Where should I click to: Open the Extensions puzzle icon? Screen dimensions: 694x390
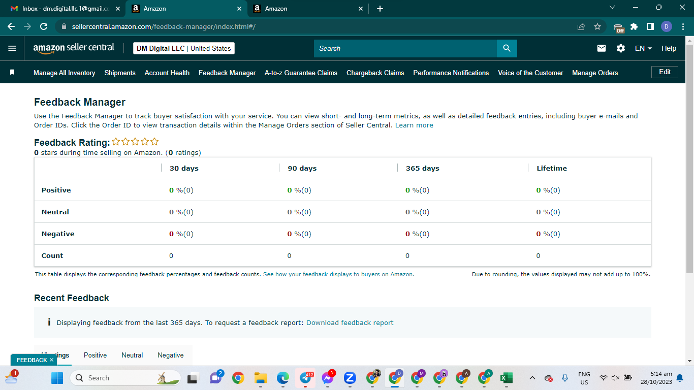pyautogui.click(x=634, y=26)
